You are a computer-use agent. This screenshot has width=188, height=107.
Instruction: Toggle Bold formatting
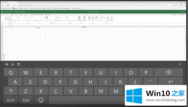pyautogui.click(x=18, y=20)
